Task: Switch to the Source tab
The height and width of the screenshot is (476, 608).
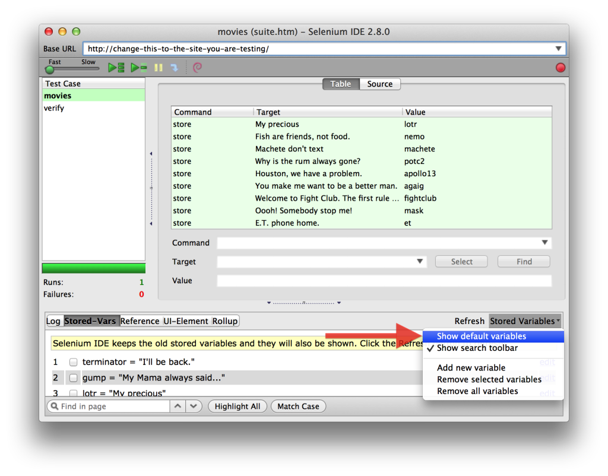Action: coord(379,84)
